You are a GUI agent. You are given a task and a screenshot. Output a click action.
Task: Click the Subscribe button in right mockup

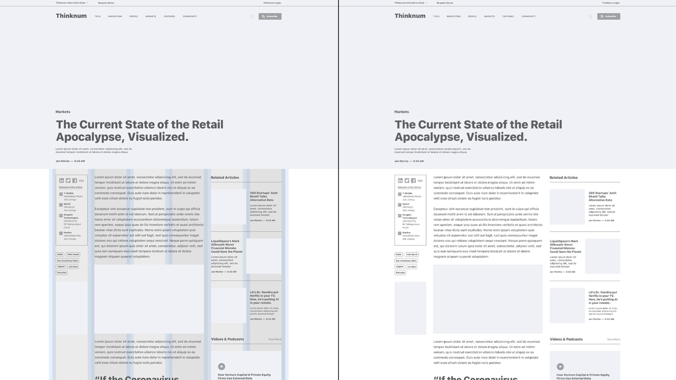tap(609, 16)
